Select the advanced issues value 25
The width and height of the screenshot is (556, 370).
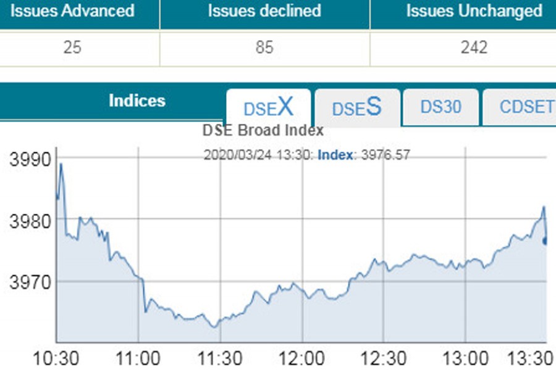point(72,47)
